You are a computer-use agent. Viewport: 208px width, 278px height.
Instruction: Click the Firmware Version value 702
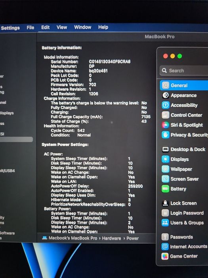(92, 85)
